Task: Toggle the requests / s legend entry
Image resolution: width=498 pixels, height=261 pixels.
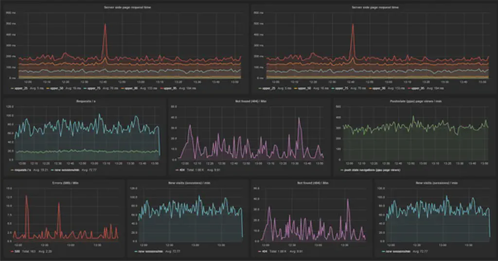Action: (x=22, y=170)
